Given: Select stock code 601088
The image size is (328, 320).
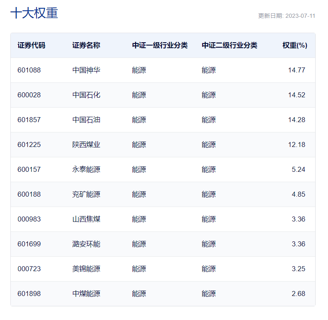Looking at the screenshot, I should 29,70.
